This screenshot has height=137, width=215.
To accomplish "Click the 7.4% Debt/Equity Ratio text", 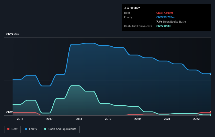I will (x=171, y=22).
